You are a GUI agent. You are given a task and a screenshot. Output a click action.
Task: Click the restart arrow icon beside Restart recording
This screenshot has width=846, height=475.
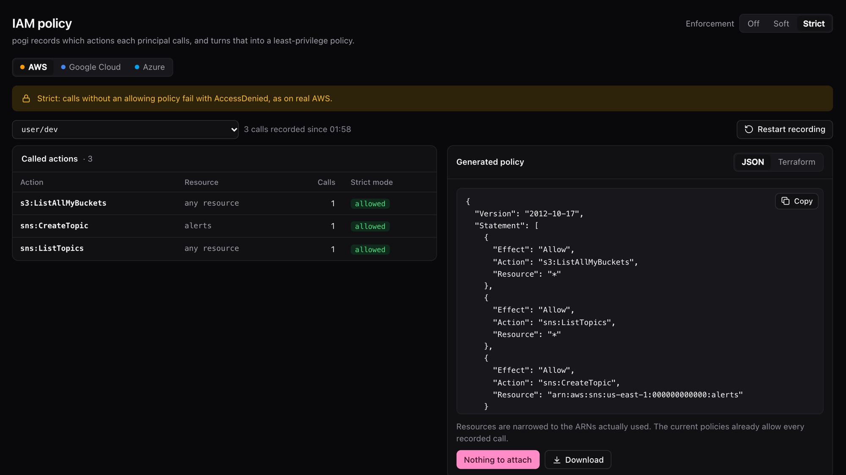[749, 129]
